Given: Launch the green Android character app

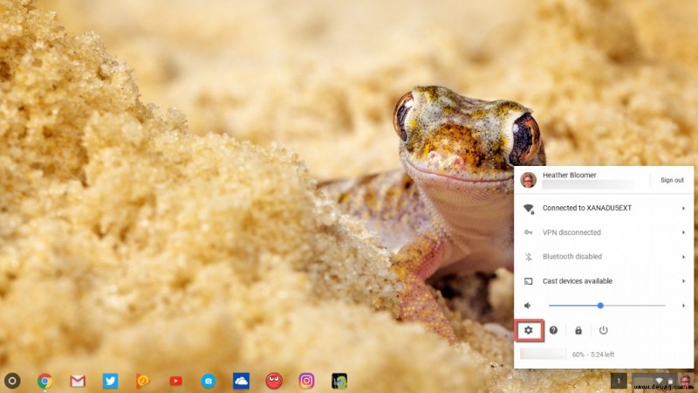Looking at the screenshot, I should (339, 381).
